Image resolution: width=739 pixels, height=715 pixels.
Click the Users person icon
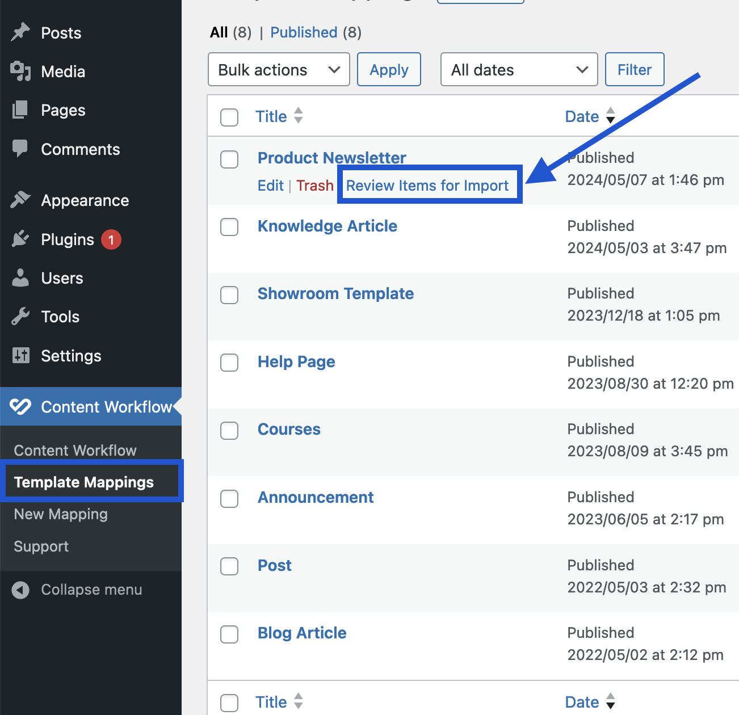[20, 278]
